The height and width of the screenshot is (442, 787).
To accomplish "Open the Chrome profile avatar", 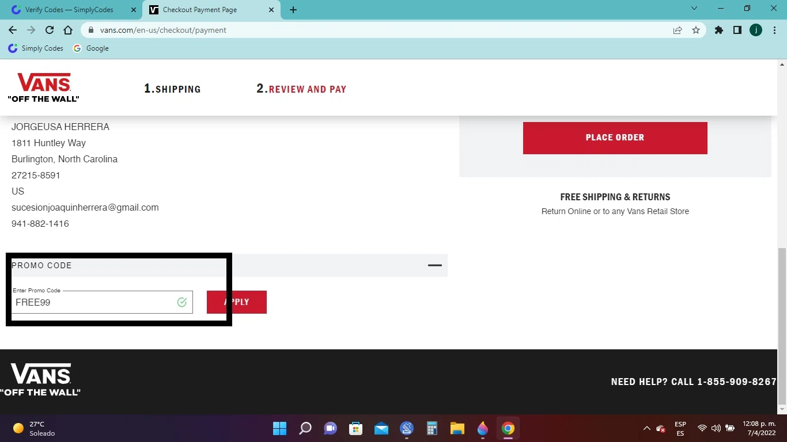I will pyautogui.click(x=756, y=30).
